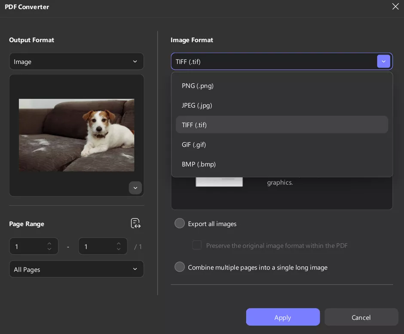Enable Combine multiple pages into single image
This screenshot has height=334, width=404.
180,267
